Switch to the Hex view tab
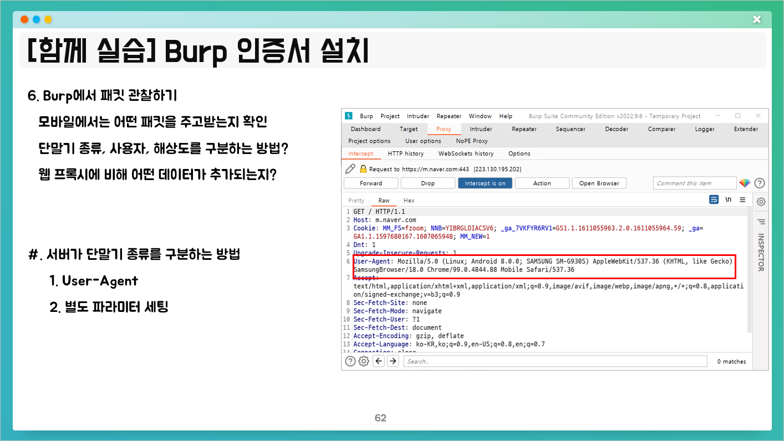The width and height of the screenshot is (784, 441). click(x=409, y=201)
